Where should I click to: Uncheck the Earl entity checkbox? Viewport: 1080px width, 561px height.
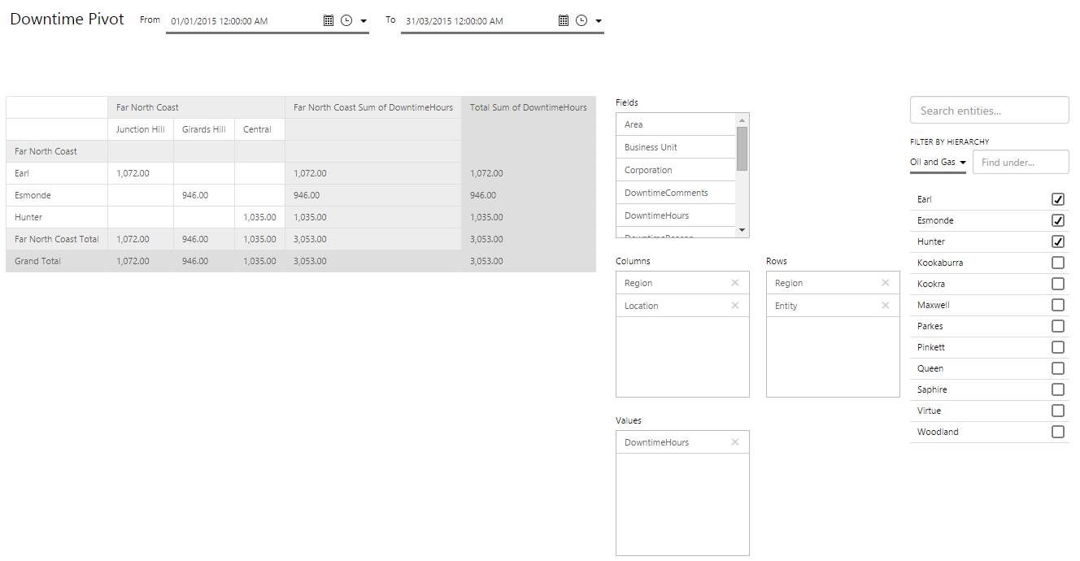pos(1057,199)
